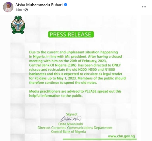Click the globe public privacy icon
The height and width of the screenshot is (141, 152).
(26, 10)
